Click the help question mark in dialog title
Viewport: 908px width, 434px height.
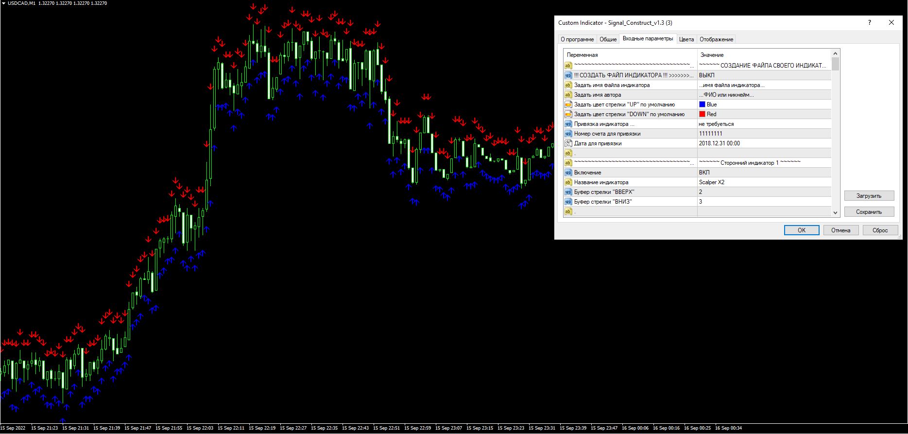(x=870, y=22)
